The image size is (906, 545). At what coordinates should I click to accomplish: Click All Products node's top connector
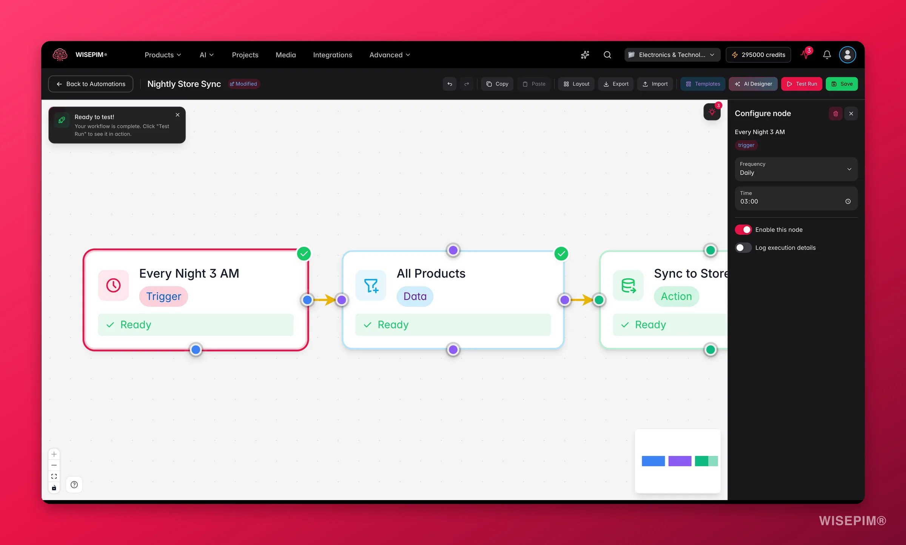(453, 250)
